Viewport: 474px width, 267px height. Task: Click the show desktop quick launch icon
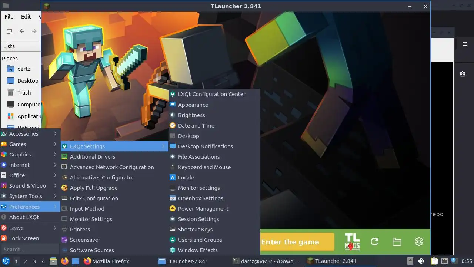76,261
